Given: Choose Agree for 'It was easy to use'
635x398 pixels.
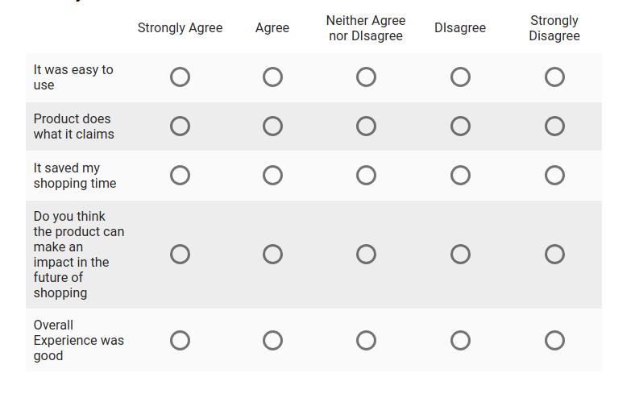Looking at the screenshot, I should point(272,77).
